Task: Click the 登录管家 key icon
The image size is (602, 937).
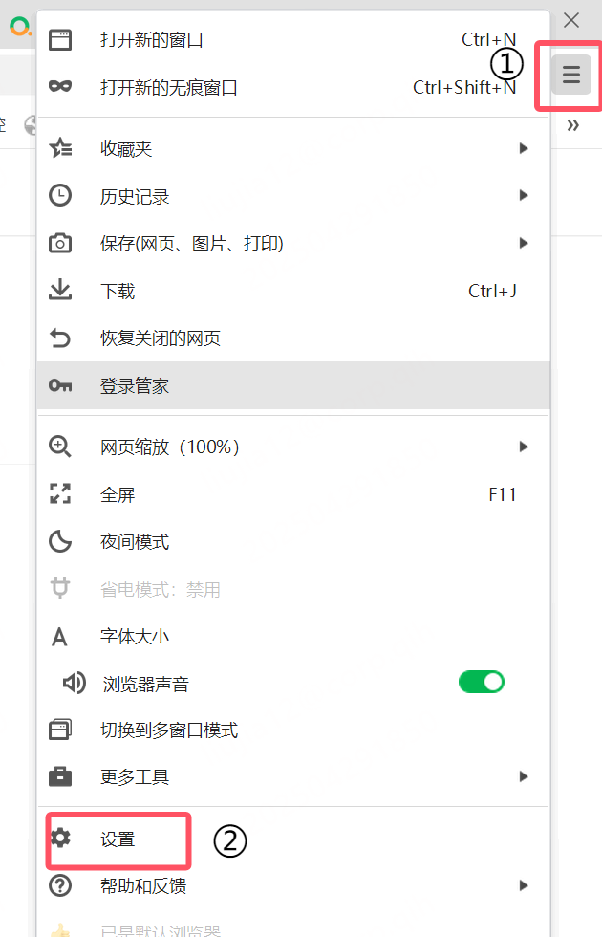Action: (60, 386)
